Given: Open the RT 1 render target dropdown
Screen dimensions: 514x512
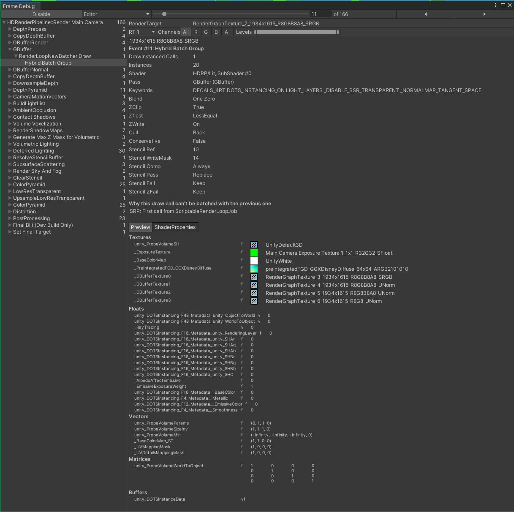Looking at the screenshot, I should coord(141,32).
